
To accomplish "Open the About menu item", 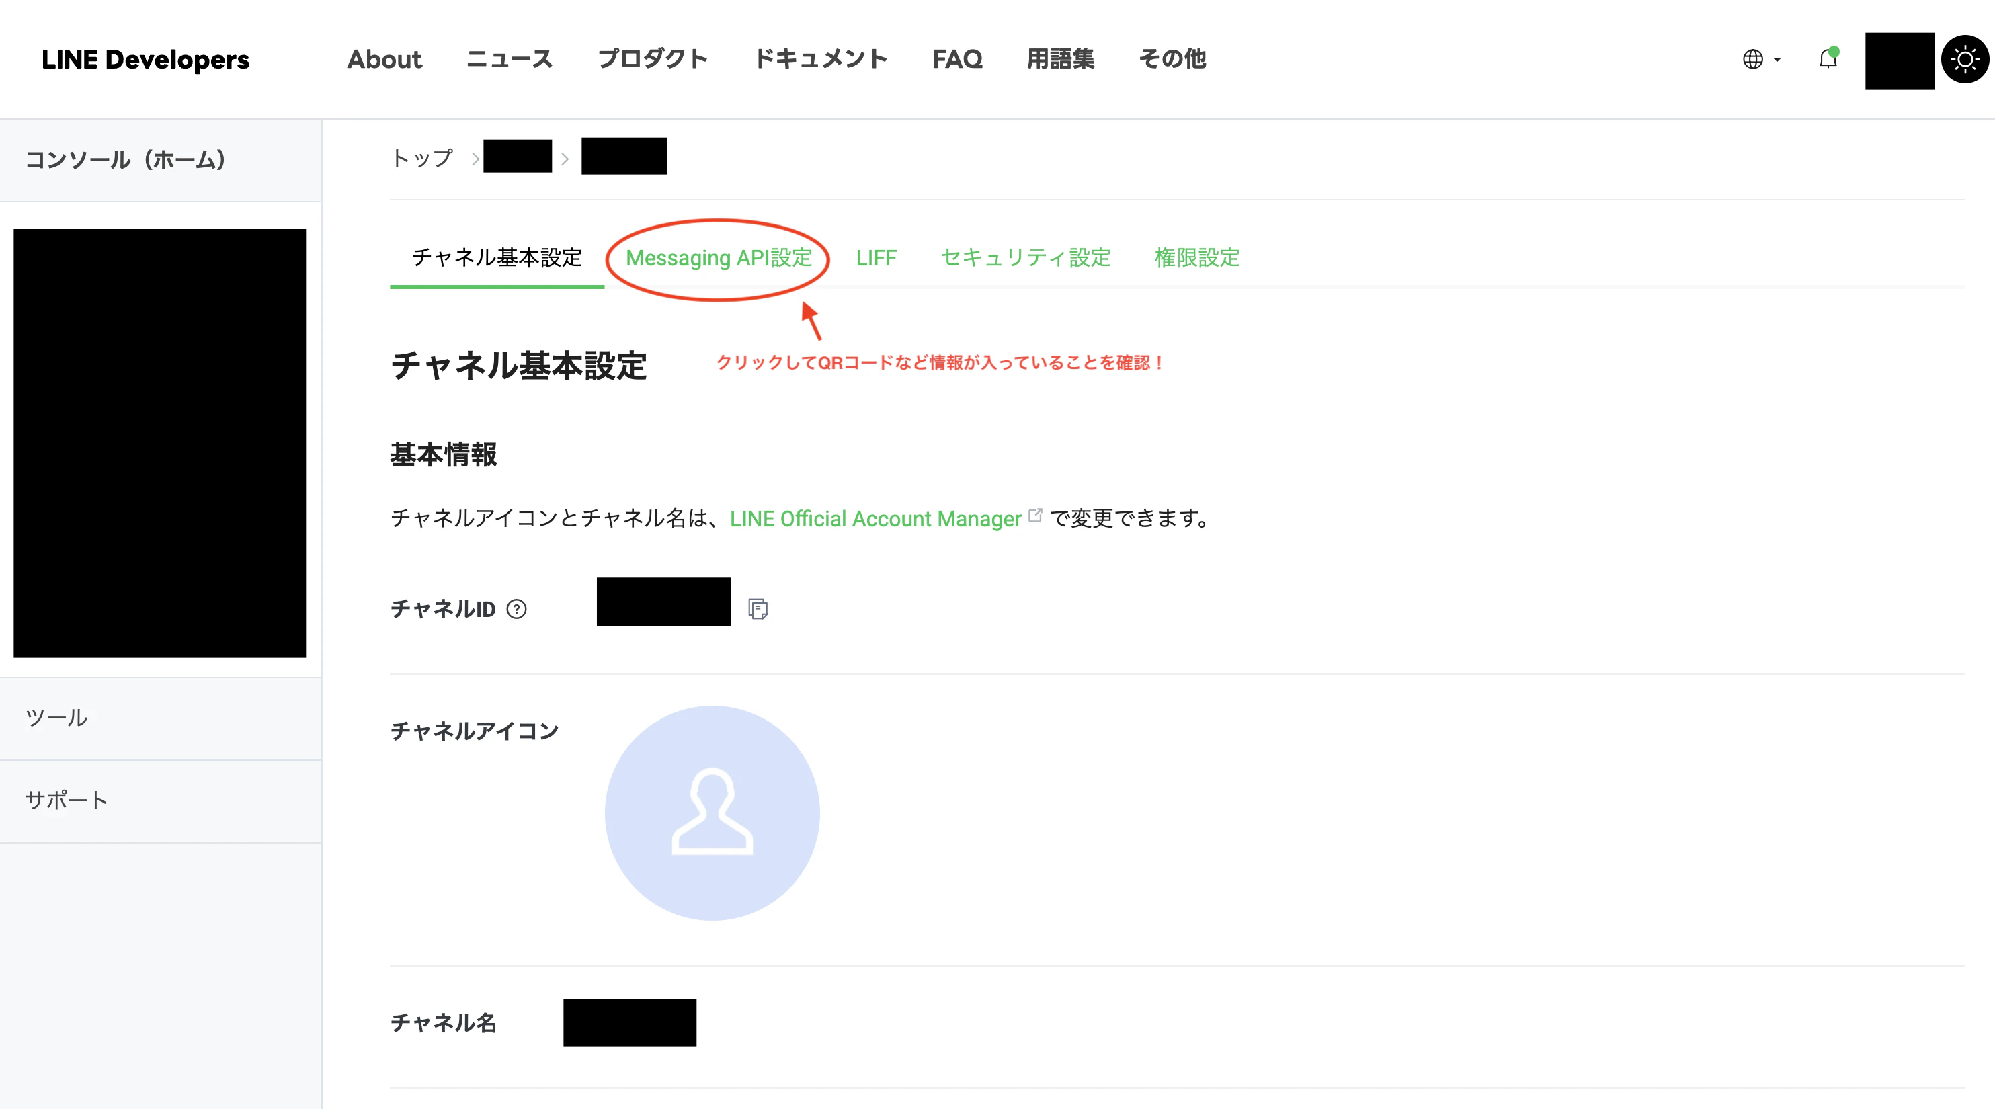I will [x=384, y=59].
